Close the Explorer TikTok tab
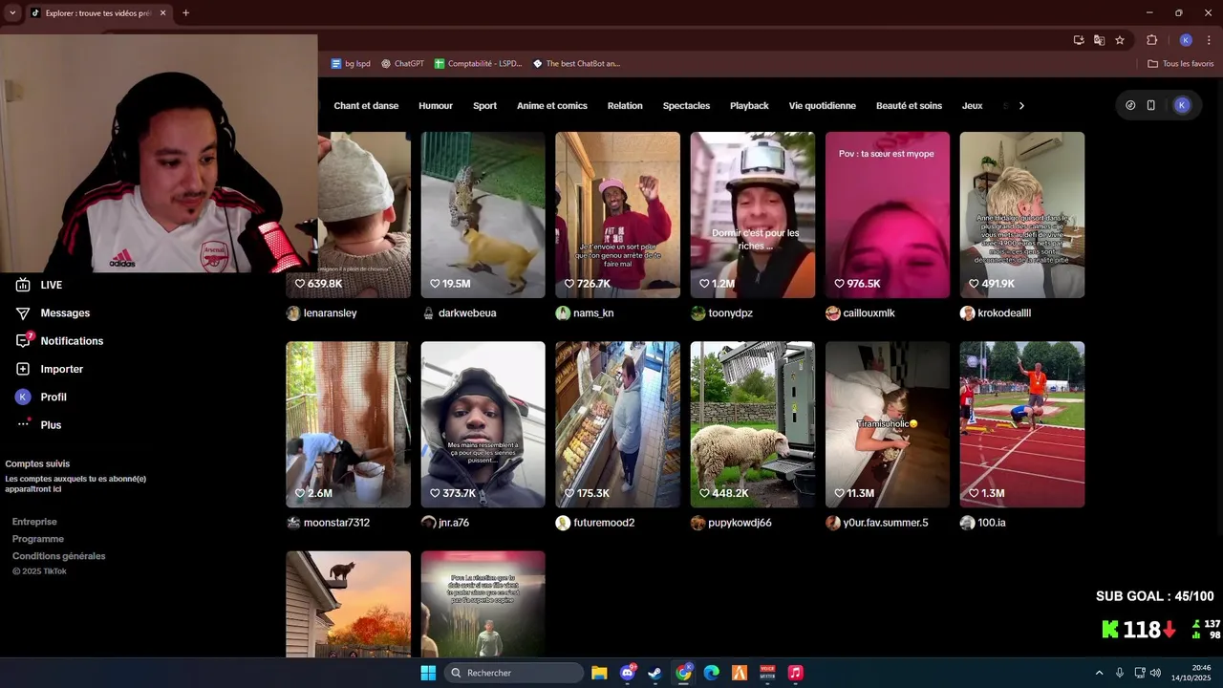 pyautogui.click(x=163, y=13)
